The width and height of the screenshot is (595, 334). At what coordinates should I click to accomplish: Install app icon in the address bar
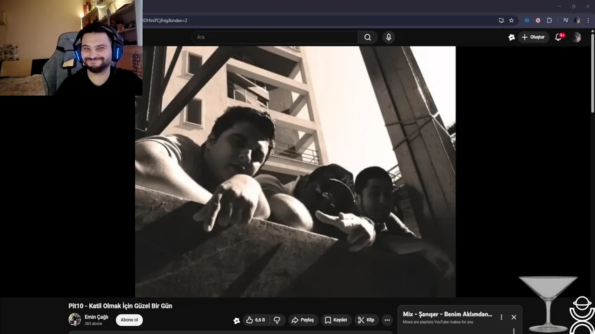tap(501, 20)
